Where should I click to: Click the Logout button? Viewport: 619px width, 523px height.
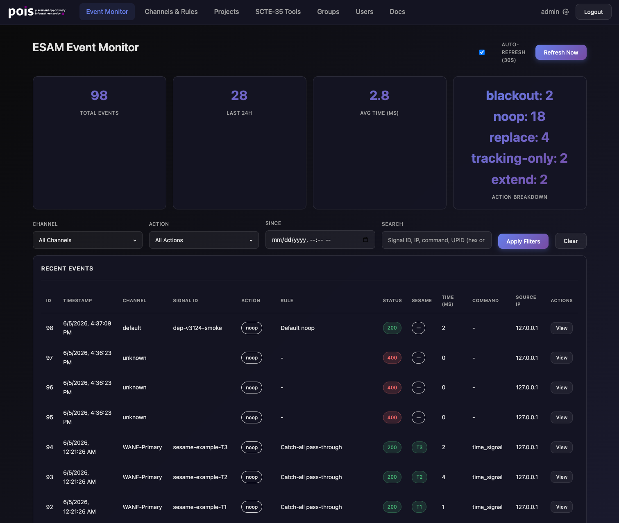pyautogui.click(x=593, y=12)
